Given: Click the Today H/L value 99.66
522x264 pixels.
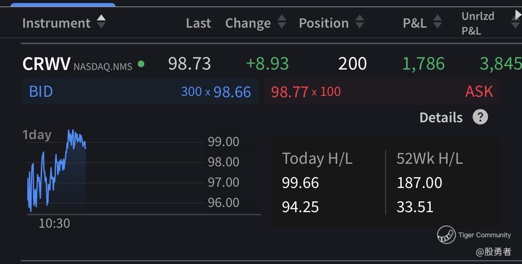Looking at the screenshot, I should (x=300, y=183).
